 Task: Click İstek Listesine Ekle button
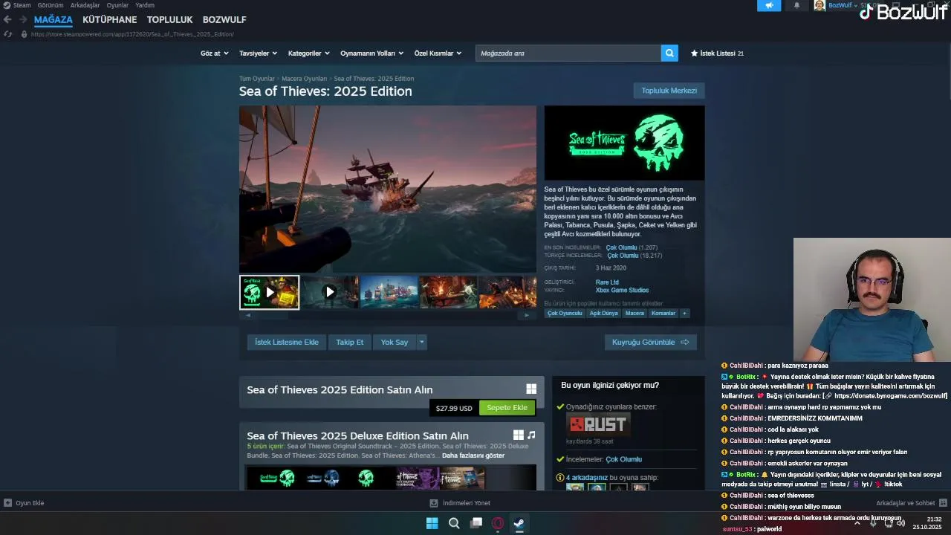286,342
